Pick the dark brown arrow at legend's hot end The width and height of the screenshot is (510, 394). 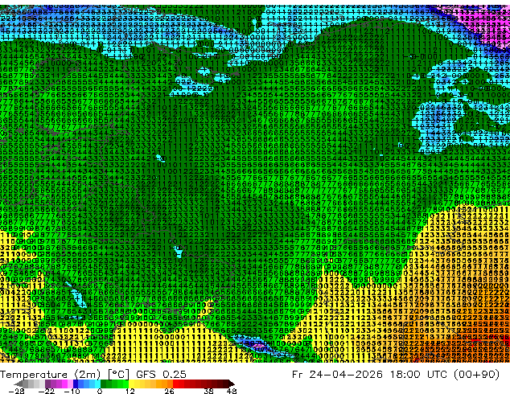pyautogui.click(x=231, y=384)
